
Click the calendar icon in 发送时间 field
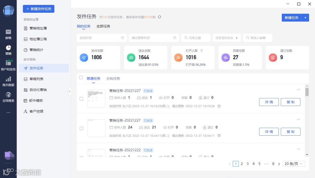pyautogui.click(x=123, y=38)
